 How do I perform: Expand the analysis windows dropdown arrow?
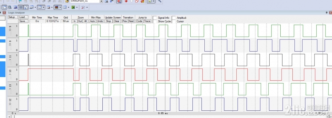coord(61,7)
